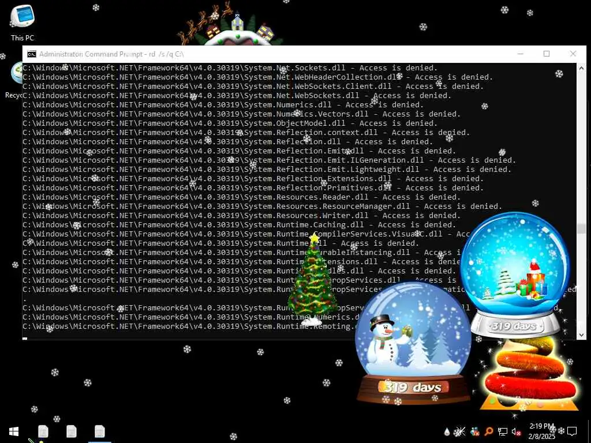The height and width of the screenshot is (443, 591).
Task: Click the Santa gifts snow globe widget
Action: coord(515,275)
